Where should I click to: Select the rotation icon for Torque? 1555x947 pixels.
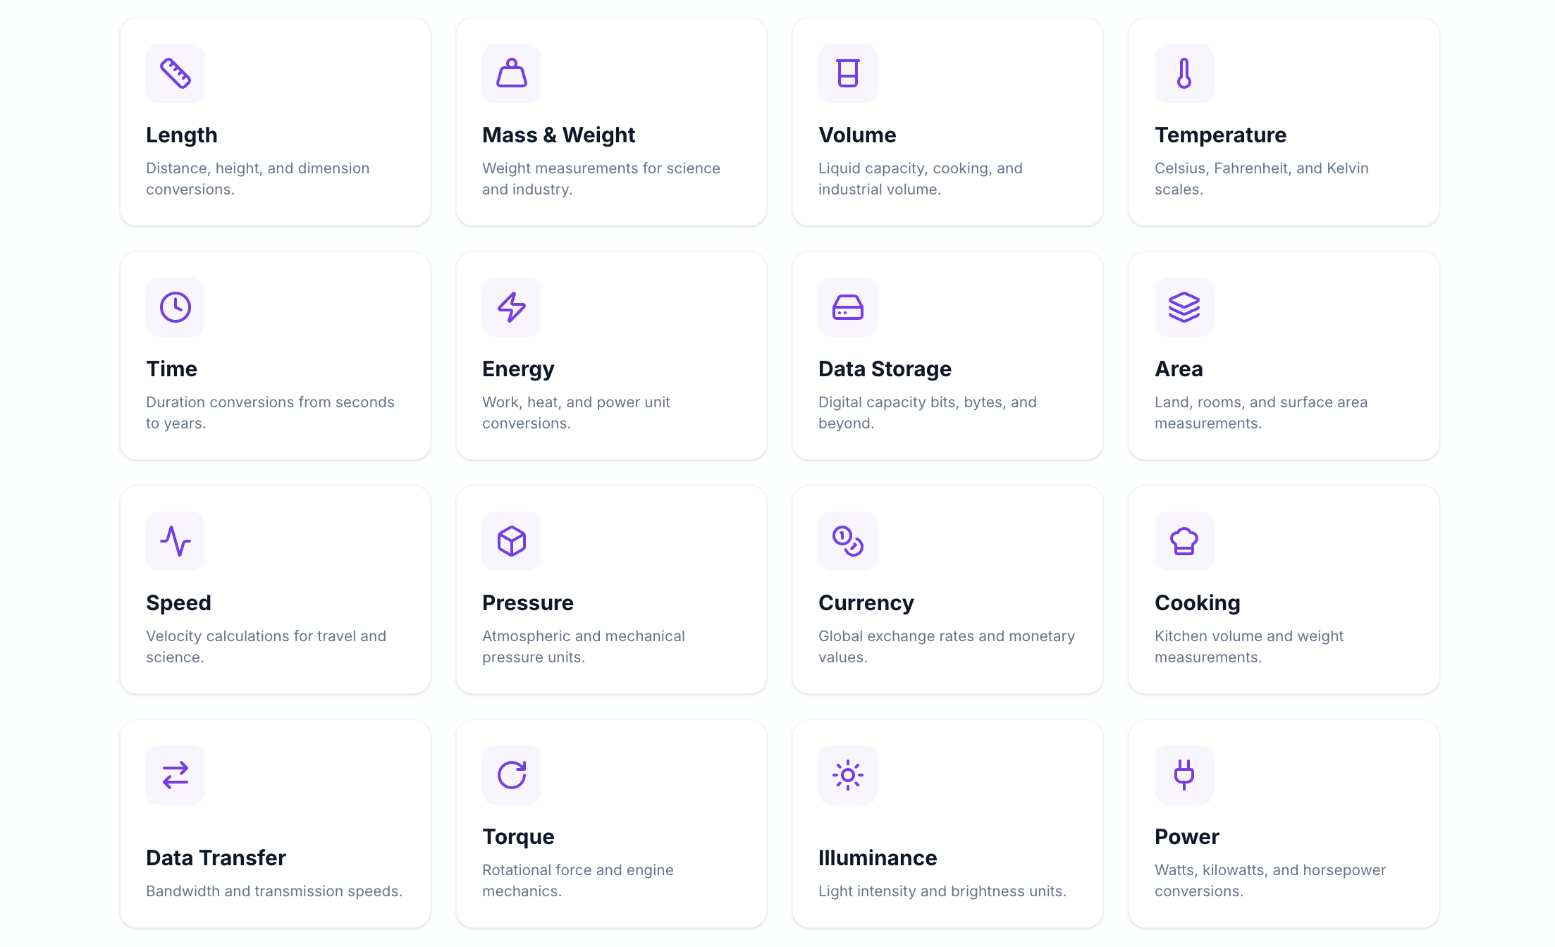point(511,775)
